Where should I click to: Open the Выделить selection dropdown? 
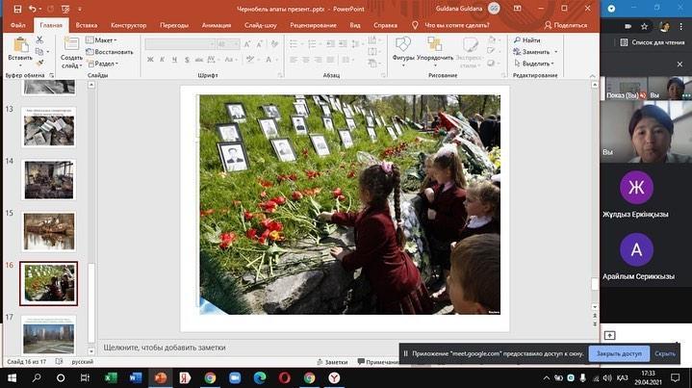tap(535, 64)
